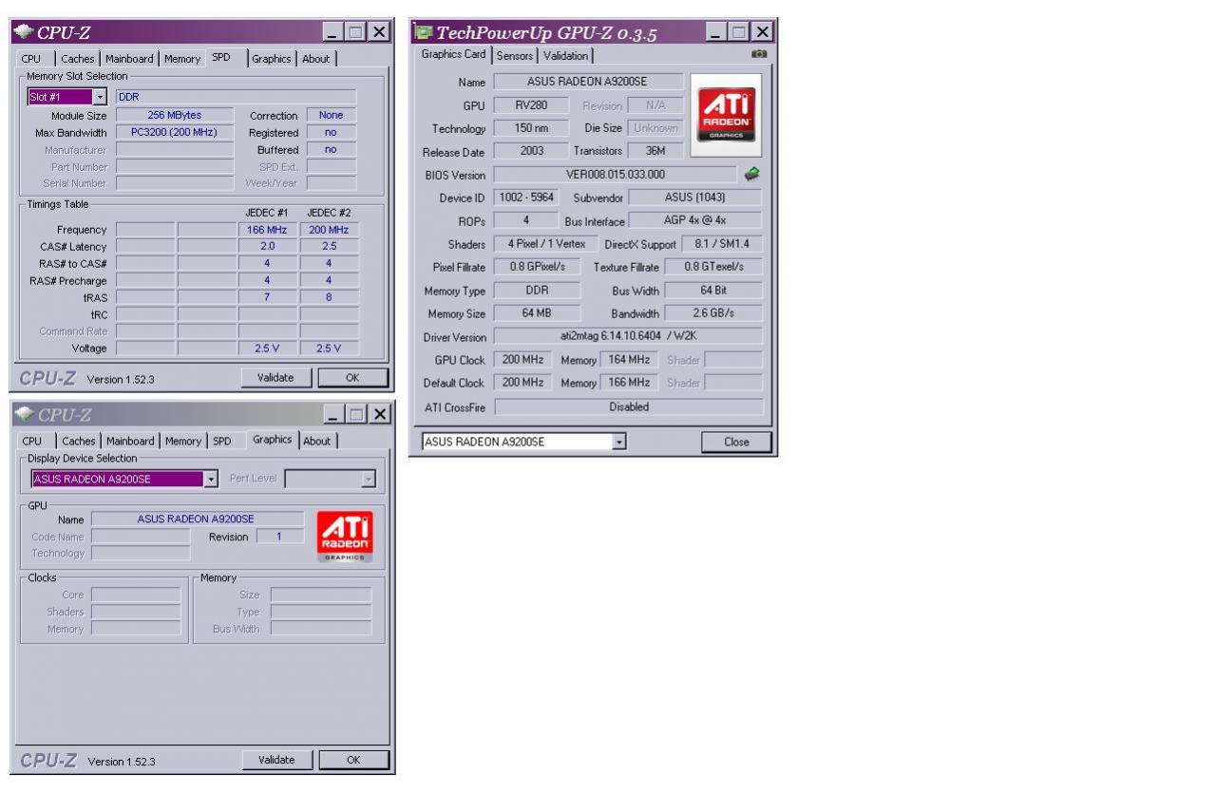The width and height of the screenshot is (1216, 812).
Task: Click the Close button in GPU-Z
Action: [736, 442]
